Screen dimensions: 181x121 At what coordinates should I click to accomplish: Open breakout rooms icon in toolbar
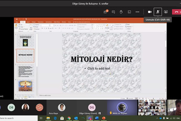click(x=129, y=12)
